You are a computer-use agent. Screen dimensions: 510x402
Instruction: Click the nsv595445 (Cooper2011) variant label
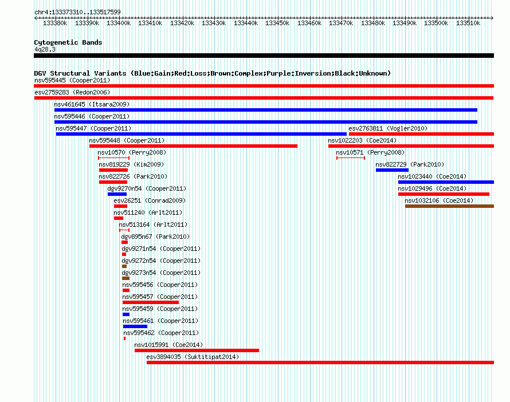(x=72, y=80)
